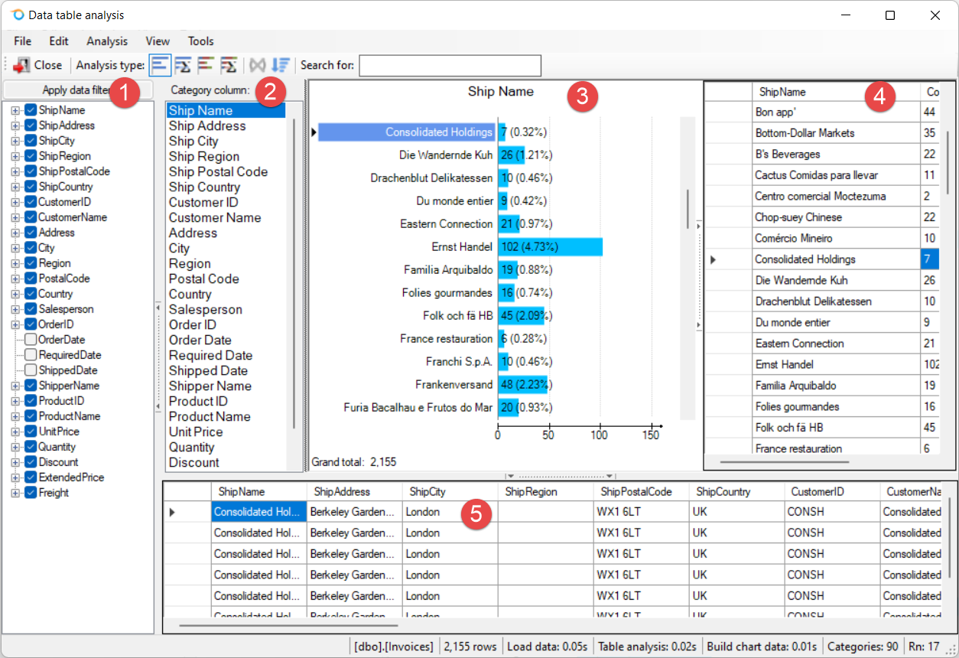The image size is (959, 658).
Task: Expand the ShipCity tree node
Action: coord(15,141)
